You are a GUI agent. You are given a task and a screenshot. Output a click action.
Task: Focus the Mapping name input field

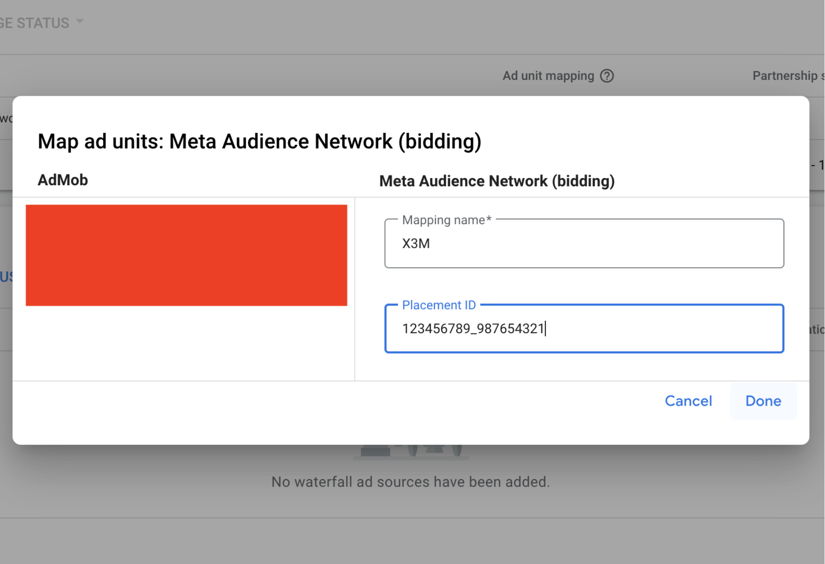tap(584, 244)
